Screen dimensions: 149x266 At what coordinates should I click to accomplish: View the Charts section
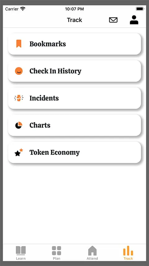coord(74,125)
